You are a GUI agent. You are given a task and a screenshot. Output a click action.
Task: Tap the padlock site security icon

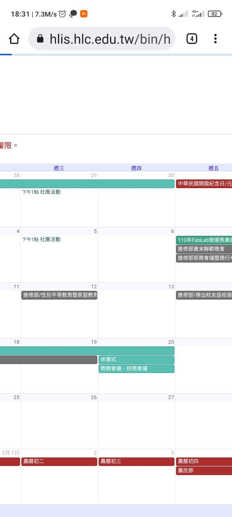40,39
